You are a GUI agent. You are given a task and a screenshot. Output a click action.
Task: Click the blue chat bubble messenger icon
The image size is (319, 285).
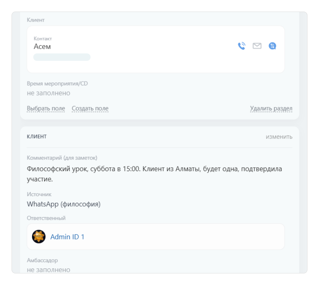click(272, 46)
